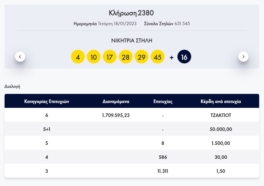Click the yellow 28 ball
The image size is (264, 186).
click(x=126, y=57)
